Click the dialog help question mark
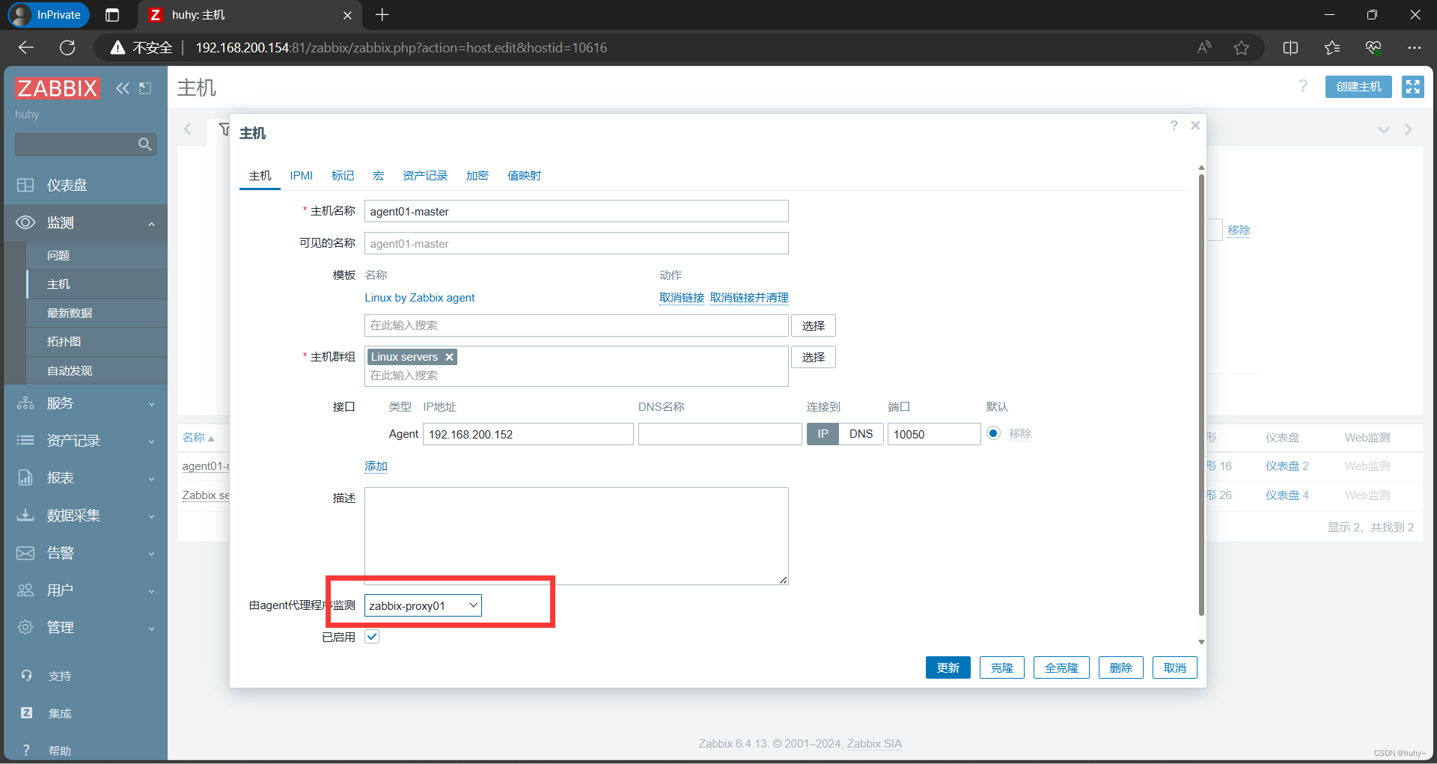1437x764 pixels. click(x=1174, y=126)
